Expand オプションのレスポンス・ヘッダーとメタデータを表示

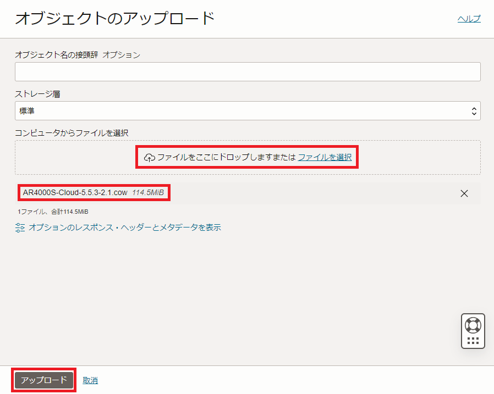[124, 227]
